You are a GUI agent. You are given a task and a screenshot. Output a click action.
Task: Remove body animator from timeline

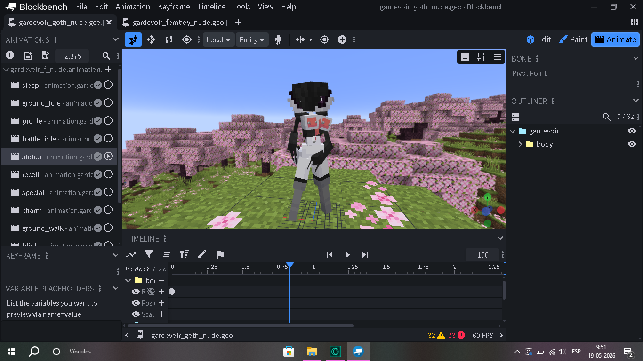click(161, 280)
